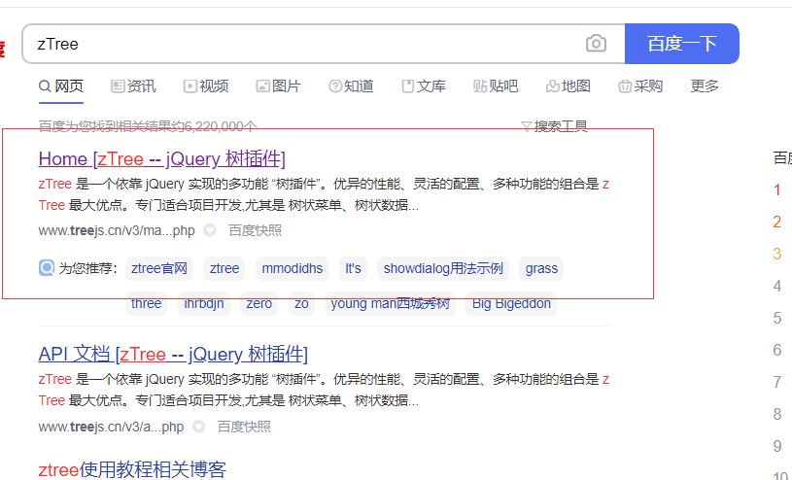
Task: Open the API 文档 [zTree -- jQuery 树插件] result
Action: [173, 355]
